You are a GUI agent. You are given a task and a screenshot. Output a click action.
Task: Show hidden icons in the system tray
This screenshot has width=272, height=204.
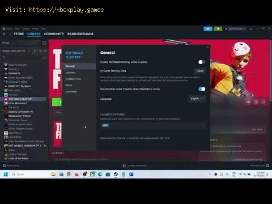coord(210,174)
